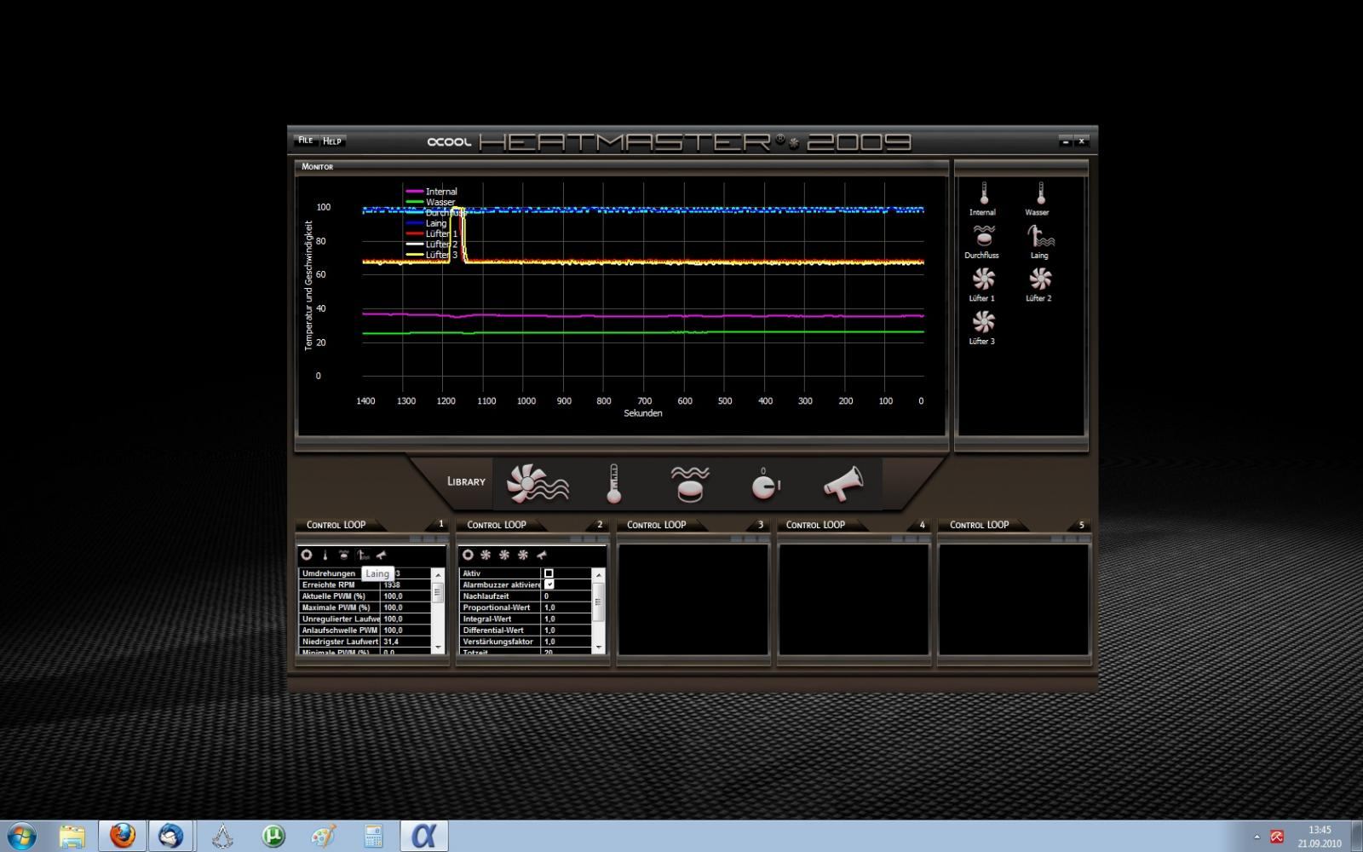The height and width of the screenshot is (852, 1363).
Task: Open Thunderbird from the taskbar
Action: [171, 836]
